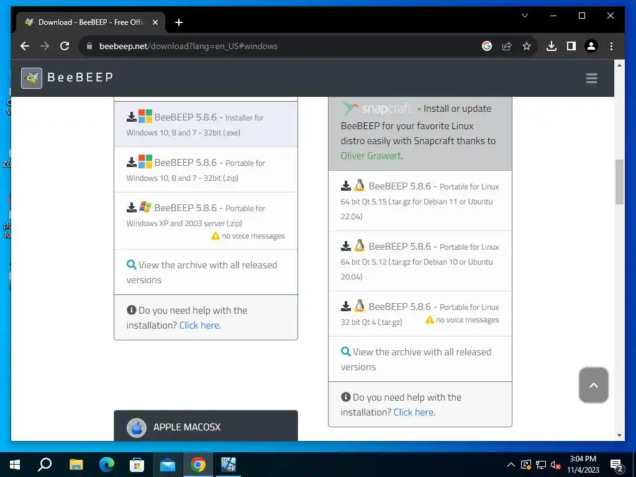
Task: Download Linux 32 bit Qt 4 tar.gz
Action: [x=420, y=314]
